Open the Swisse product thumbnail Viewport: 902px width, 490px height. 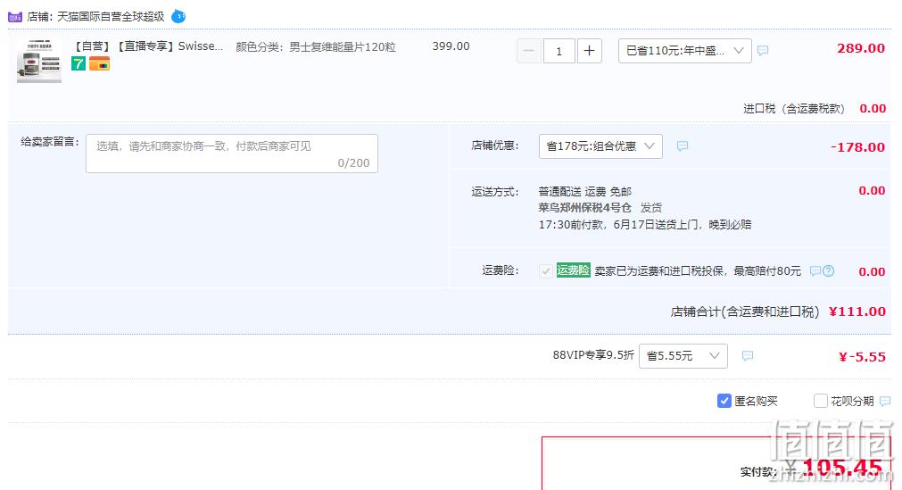click(39, 61)
